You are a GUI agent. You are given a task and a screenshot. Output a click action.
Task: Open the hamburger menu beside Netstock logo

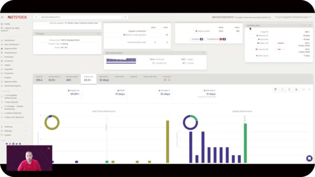[x=2, y=17]
